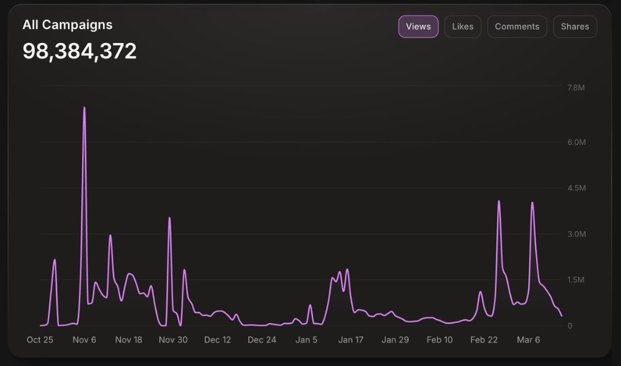Show the Shares metric tab
The height and width of the screenshot is (366, 621).
click(x=574, y=27)
